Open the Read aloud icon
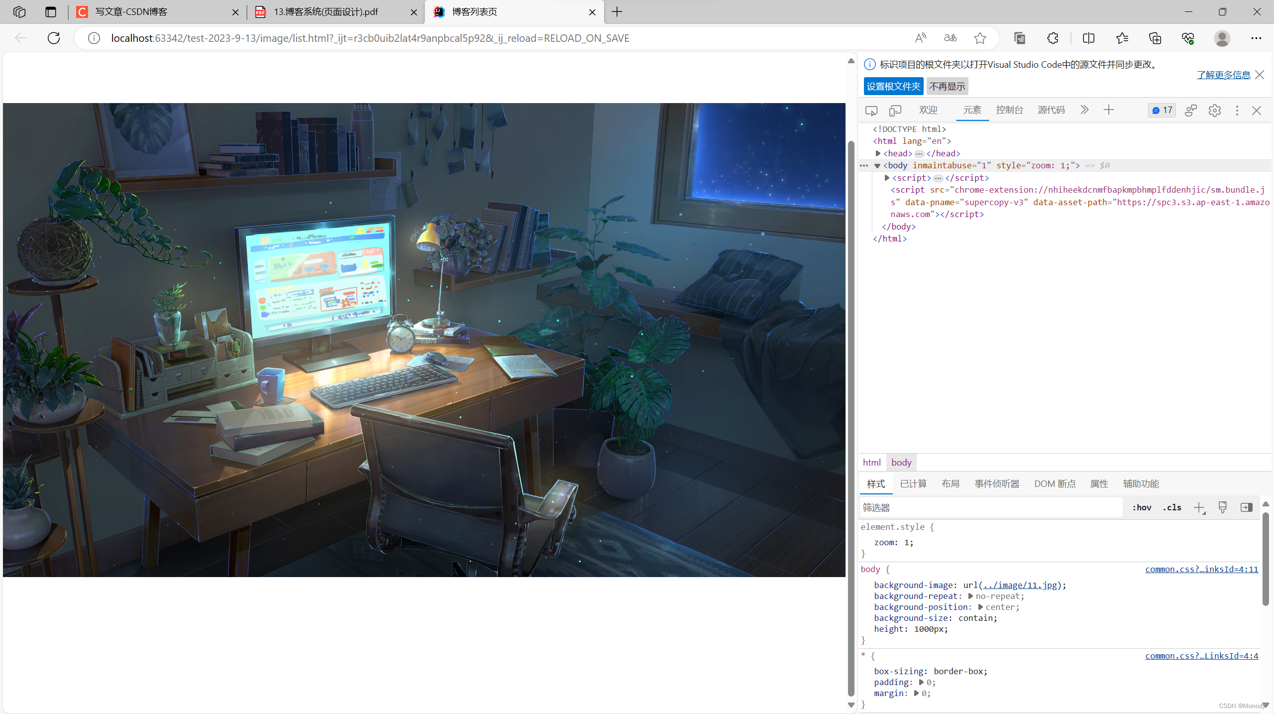This screenshot has height=714, width=1274. click(921, 38)
